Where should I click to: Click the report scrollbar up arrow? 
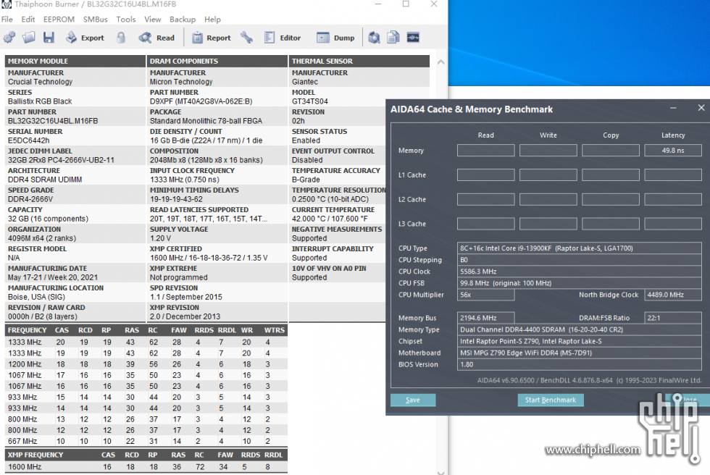[x=440, y=62]
